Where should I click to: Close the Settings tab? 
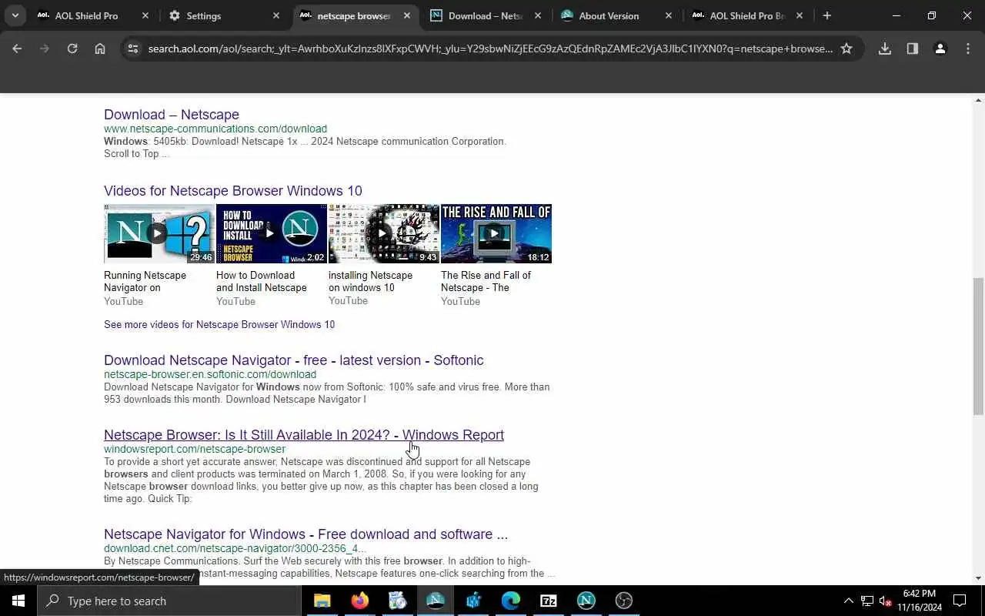click(276, 15)
